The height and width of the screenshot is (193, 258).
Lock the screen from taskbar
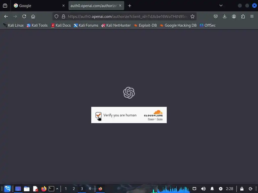pyautogui.click(x=242, y=189)
